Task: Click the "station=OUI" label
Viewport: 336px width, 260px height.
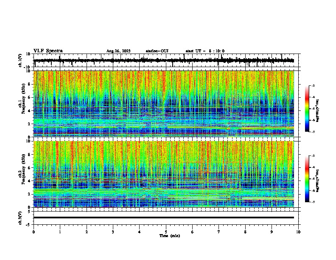Action: (157, 51)
